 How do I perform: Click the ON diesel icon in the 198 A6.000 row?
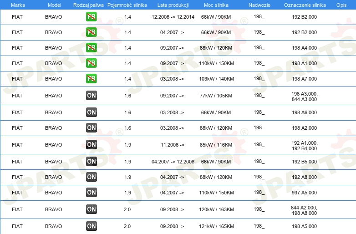[92, 112]
